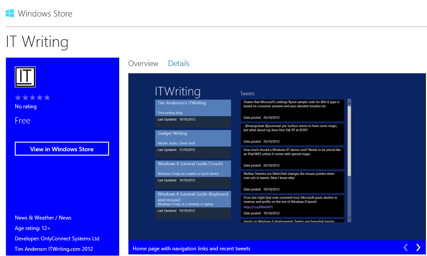
Task: Click tweet about Windows RT device cost
Action: [292, 158]
